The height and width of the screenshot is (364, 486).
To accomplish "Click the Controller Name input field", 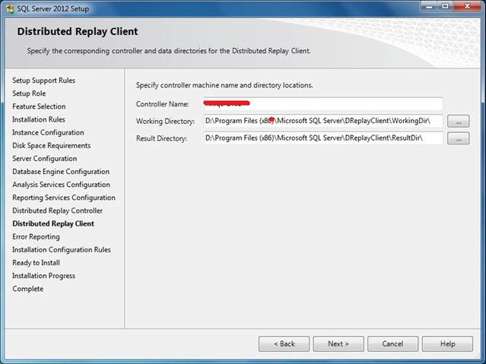I will [323, 104].
